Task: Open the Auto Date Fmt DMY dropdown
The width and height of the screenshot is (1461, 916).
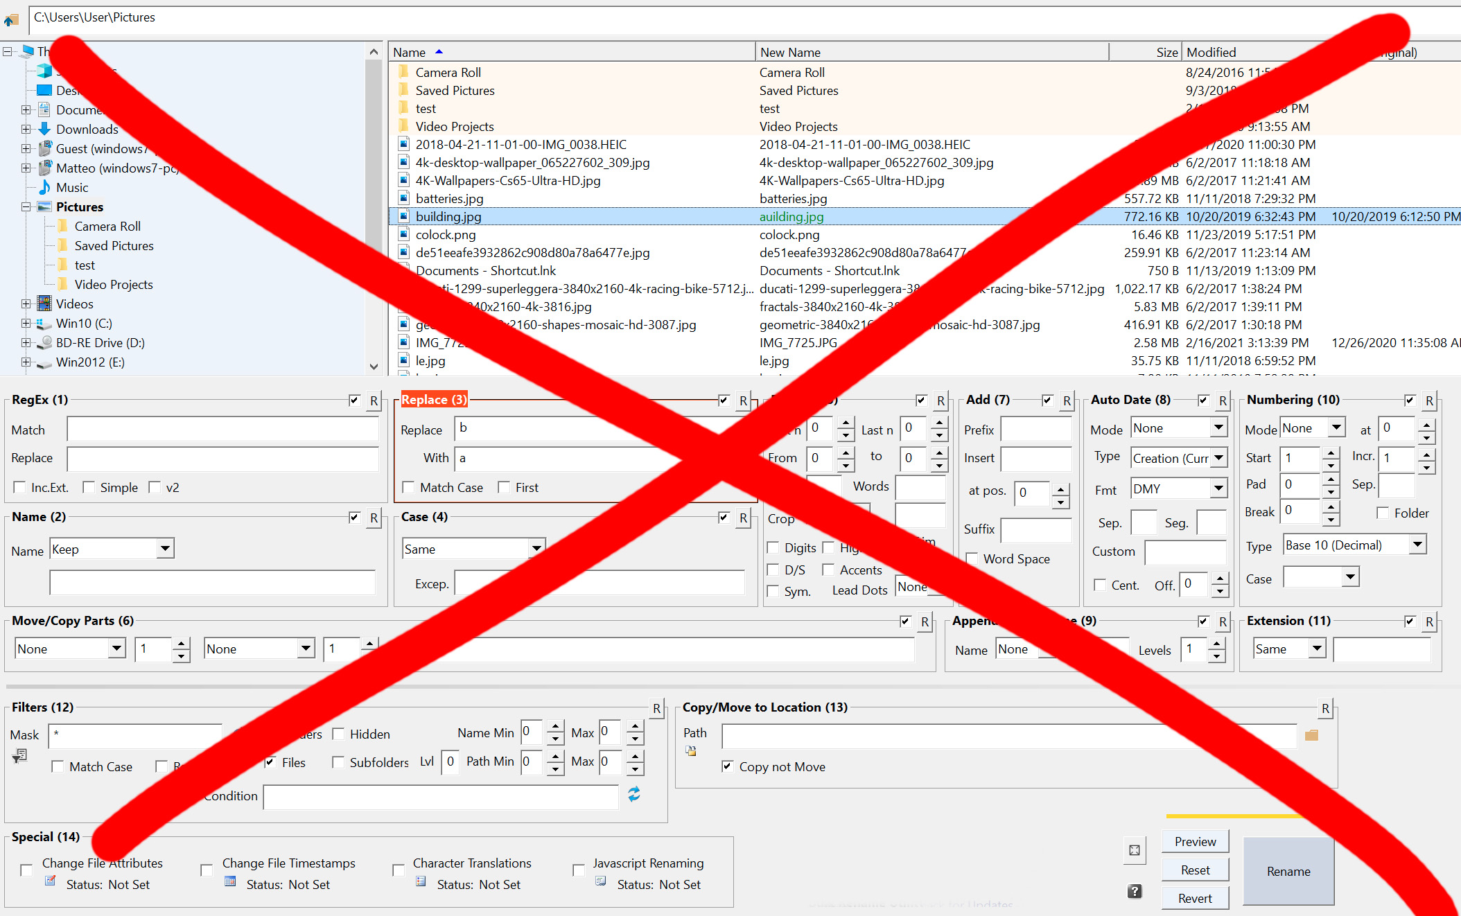Action: pyautogui.click(x=1218, y=488)
